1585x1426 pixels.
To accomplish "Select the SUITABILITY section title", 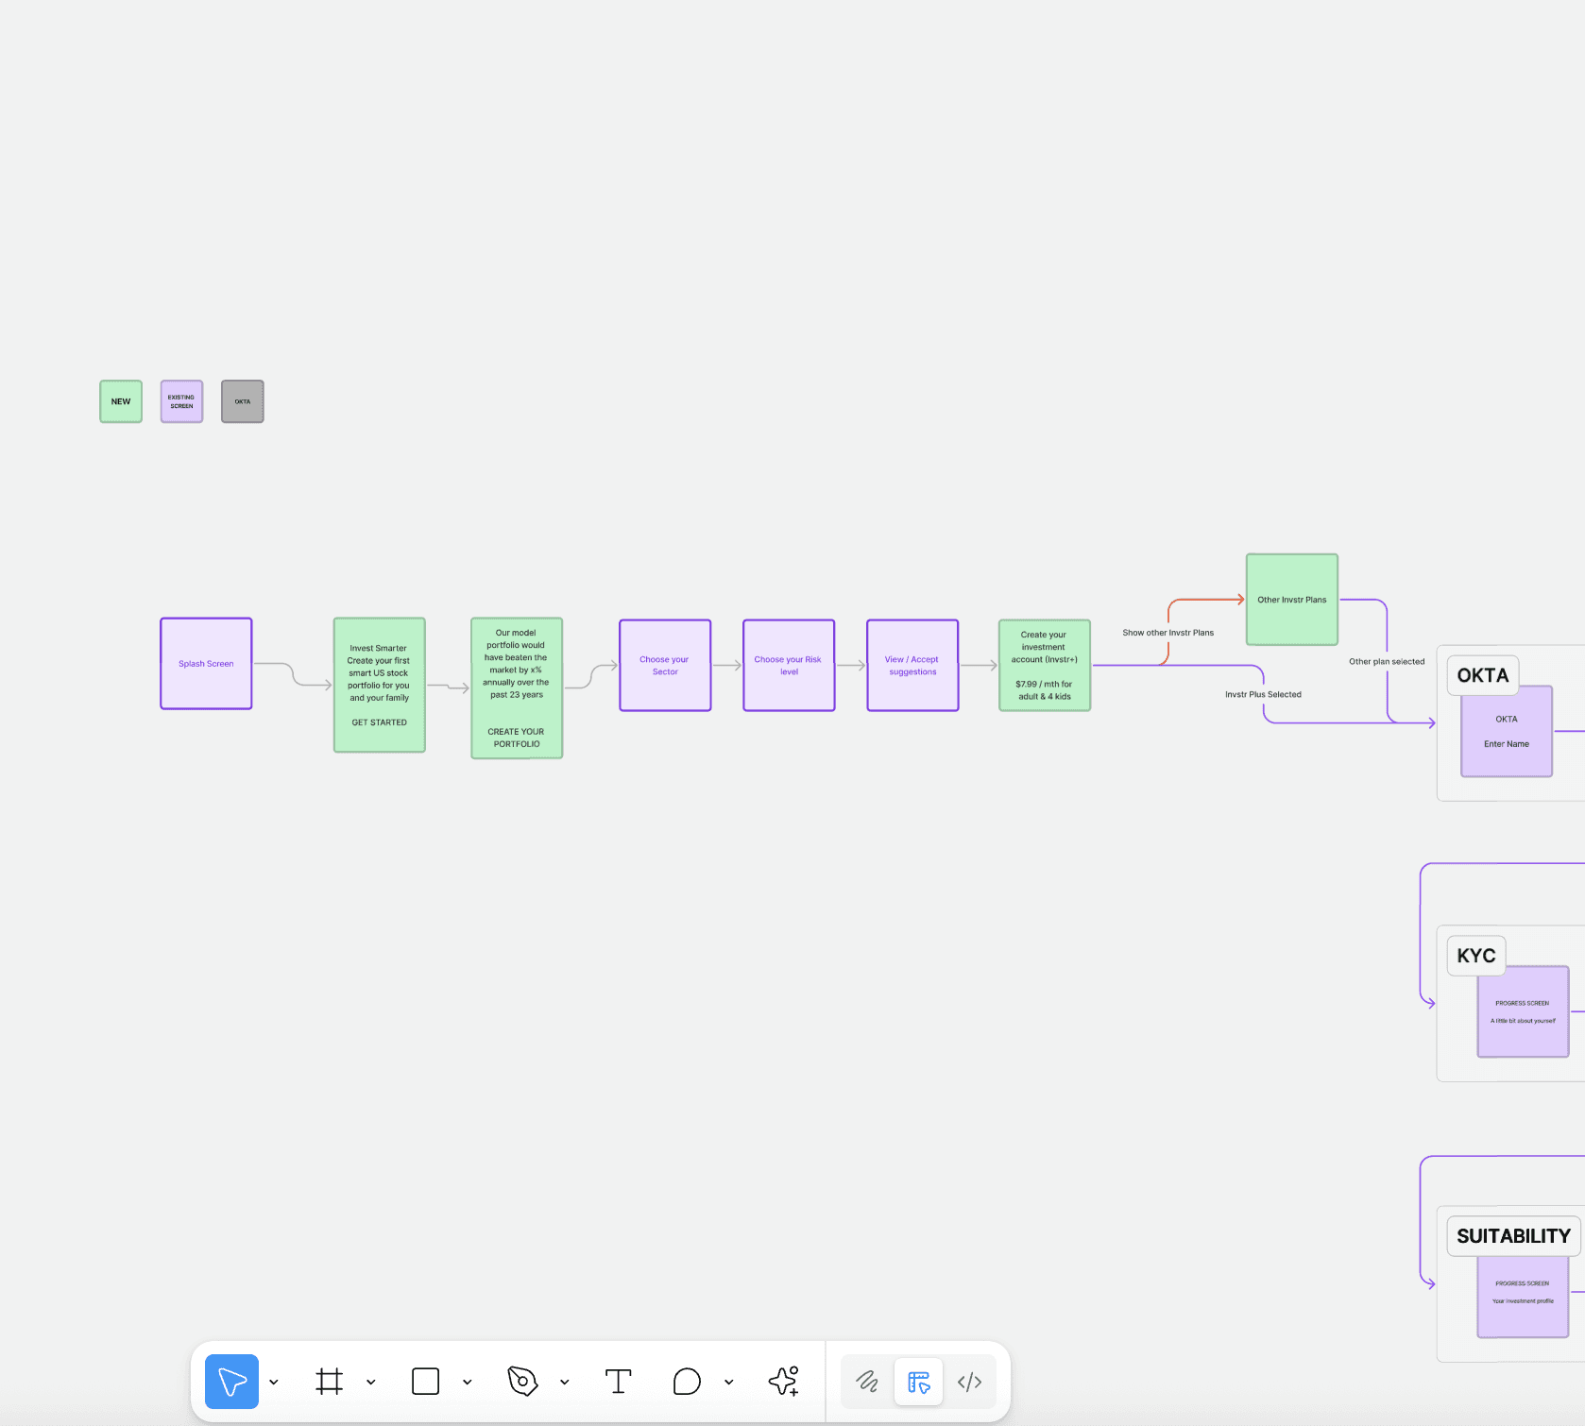I will click(1513, 1236).
